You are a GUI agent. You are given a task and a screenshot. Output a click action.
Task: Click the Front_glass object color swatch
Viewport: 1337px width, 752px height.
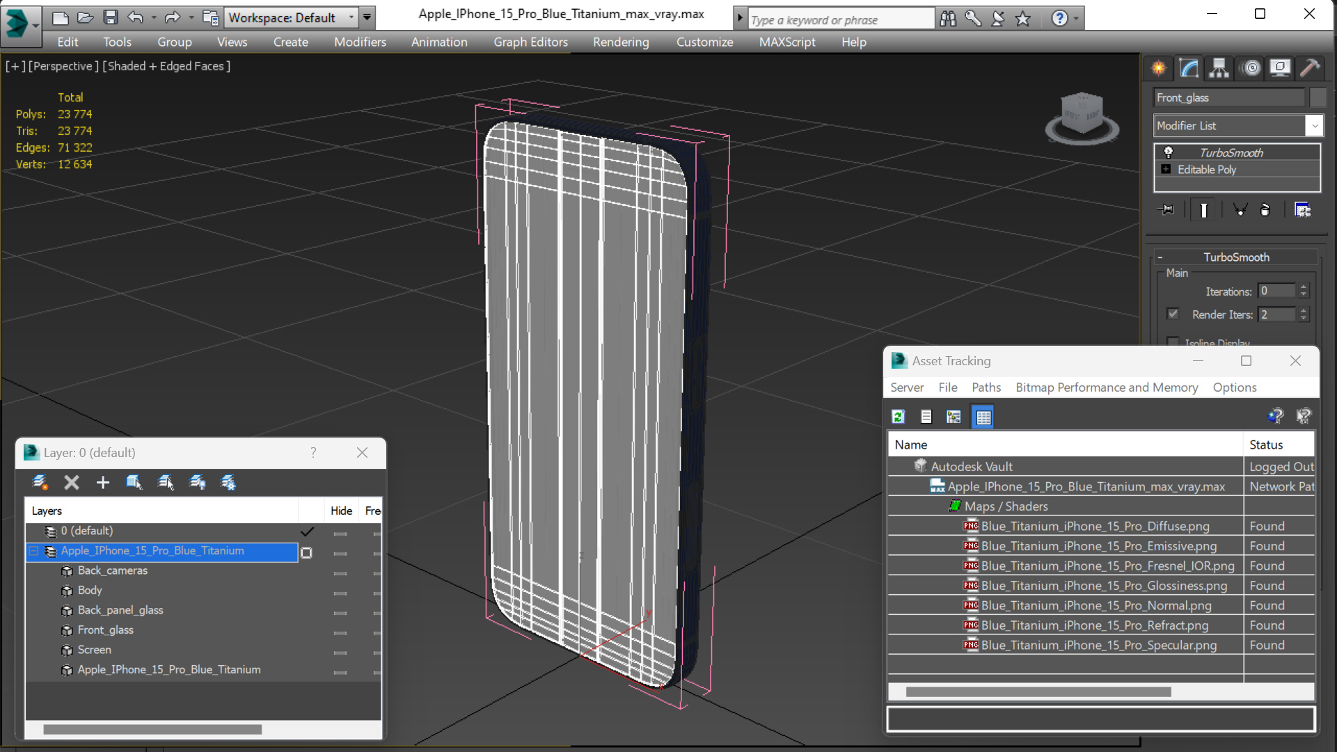[x=1318, y=97]
